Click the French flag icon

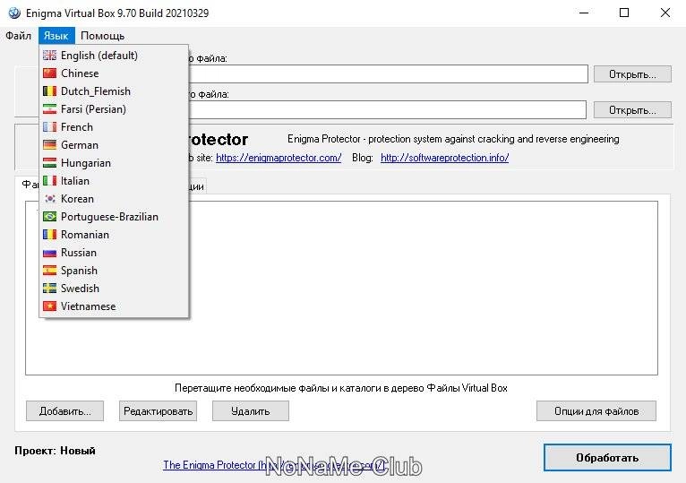[x=49, y=127]
